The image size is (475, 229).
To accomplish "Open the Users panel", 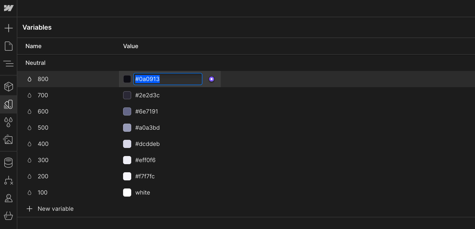I will (x=9, y=198).
